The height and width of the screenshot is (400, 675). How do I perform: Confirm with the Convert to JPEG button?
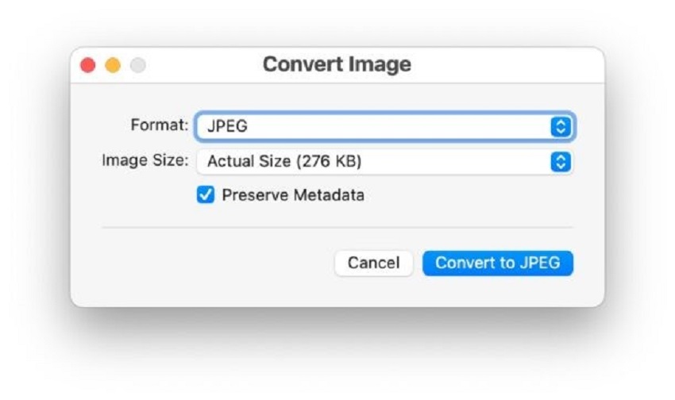point(498,263)
